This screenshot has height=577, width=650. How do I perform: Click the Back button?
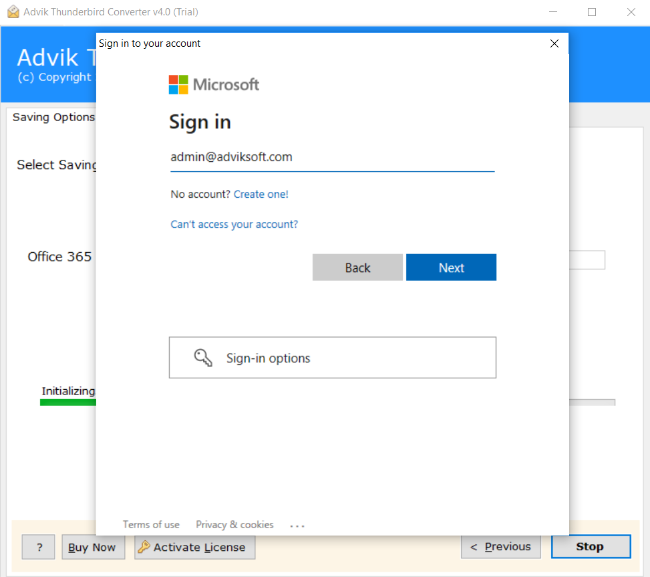pyautogui.click(x=358, y=267)
